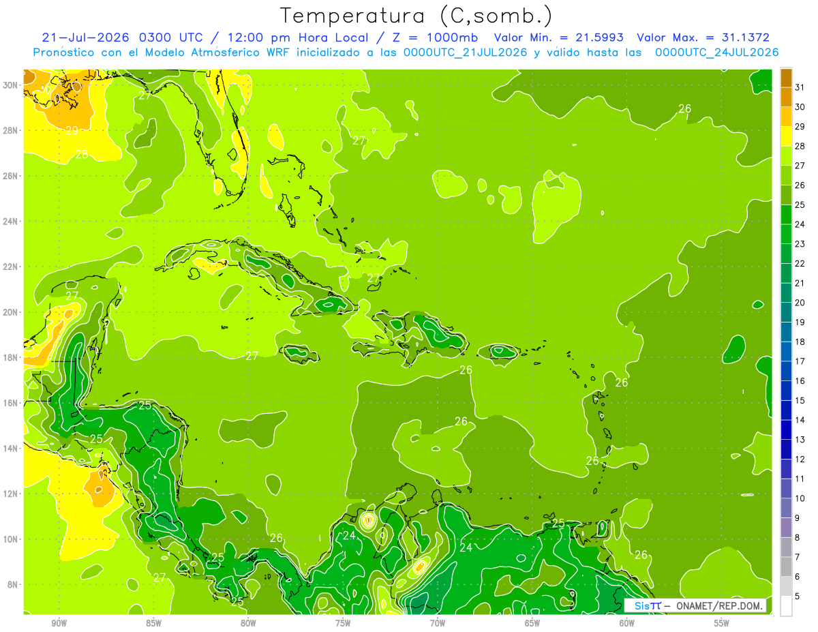Screen dimensions: 818x632
Task: Click the '24N' latitude axis label
Action: 10,222
